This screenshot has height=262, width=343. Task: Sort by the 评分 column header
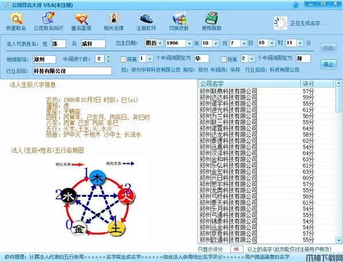click(x=317, y=84)
